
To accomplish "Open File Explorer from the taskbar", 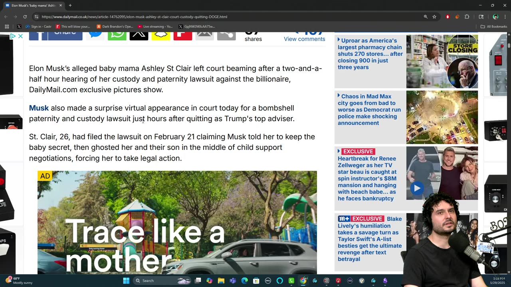I will pyautogui.click(x=221, y=281).
